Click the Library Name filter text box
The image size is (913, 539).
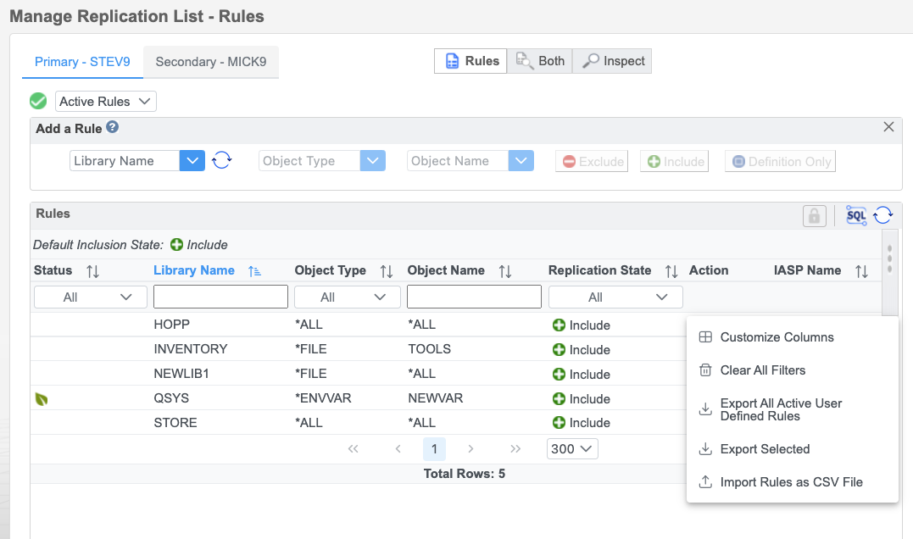point(220,297)
